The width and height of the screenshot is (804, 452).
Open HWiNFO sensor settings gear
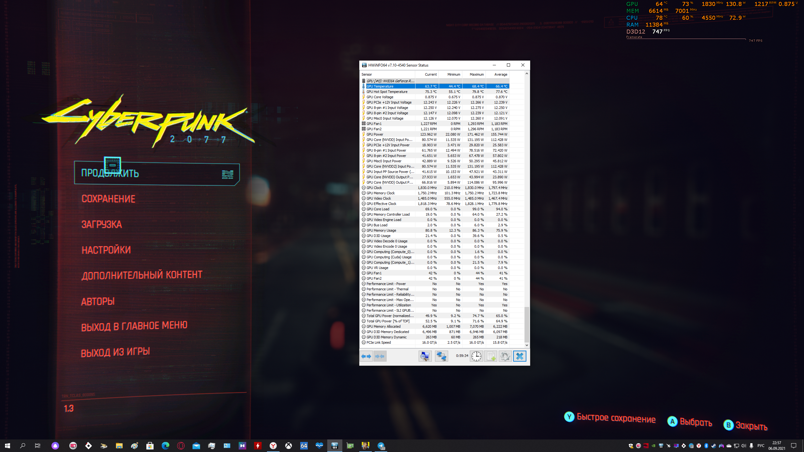(x=505, y=356)
